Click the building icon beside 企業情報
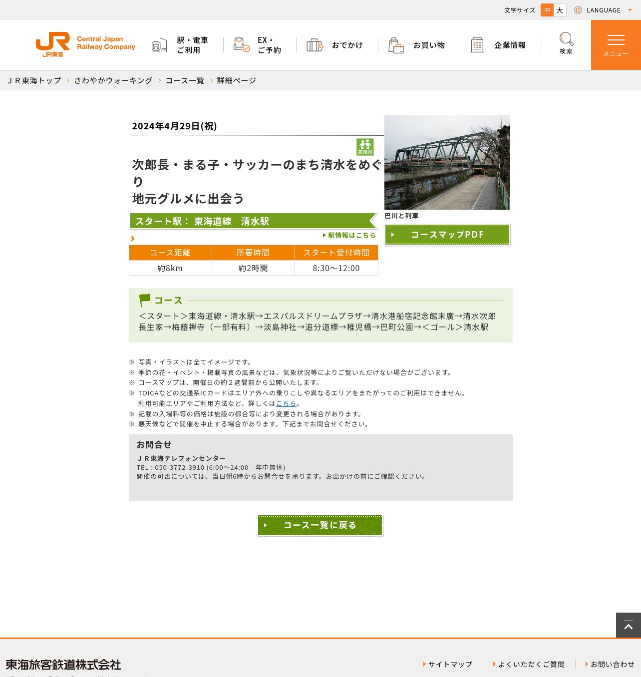The width and height of the screenshot is (641, 677). pos(477,45)
